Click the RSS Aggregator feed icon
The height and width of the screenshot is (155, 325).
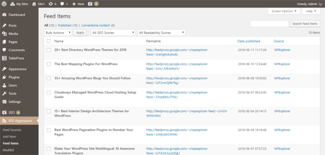click(x=4, y=121)
